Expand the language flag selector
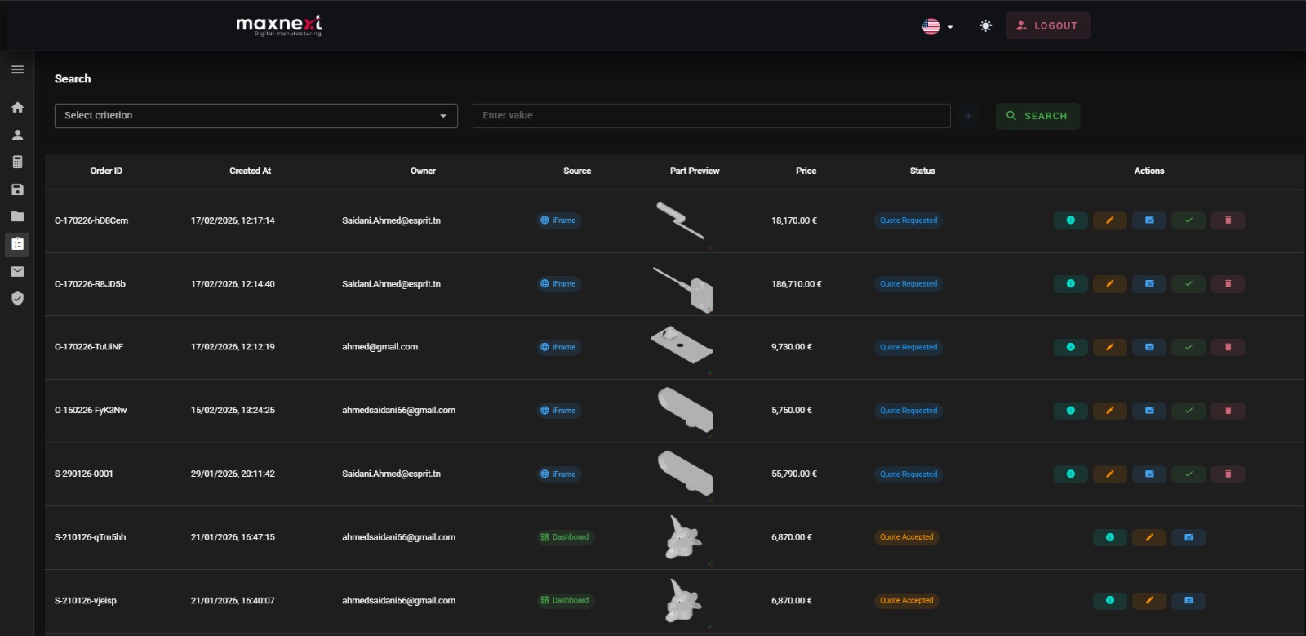Screen dimensions: 1306x636 pos(937,26)
